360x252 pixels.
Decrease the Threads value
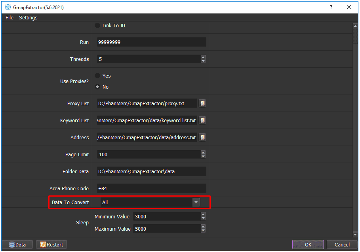coord(203,61)
